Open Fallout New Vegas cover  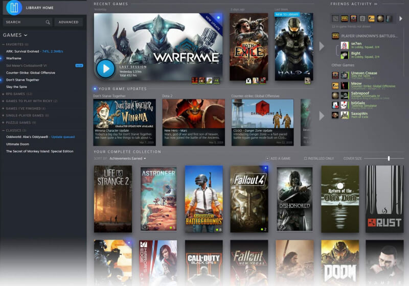click(x=249, y=263)
